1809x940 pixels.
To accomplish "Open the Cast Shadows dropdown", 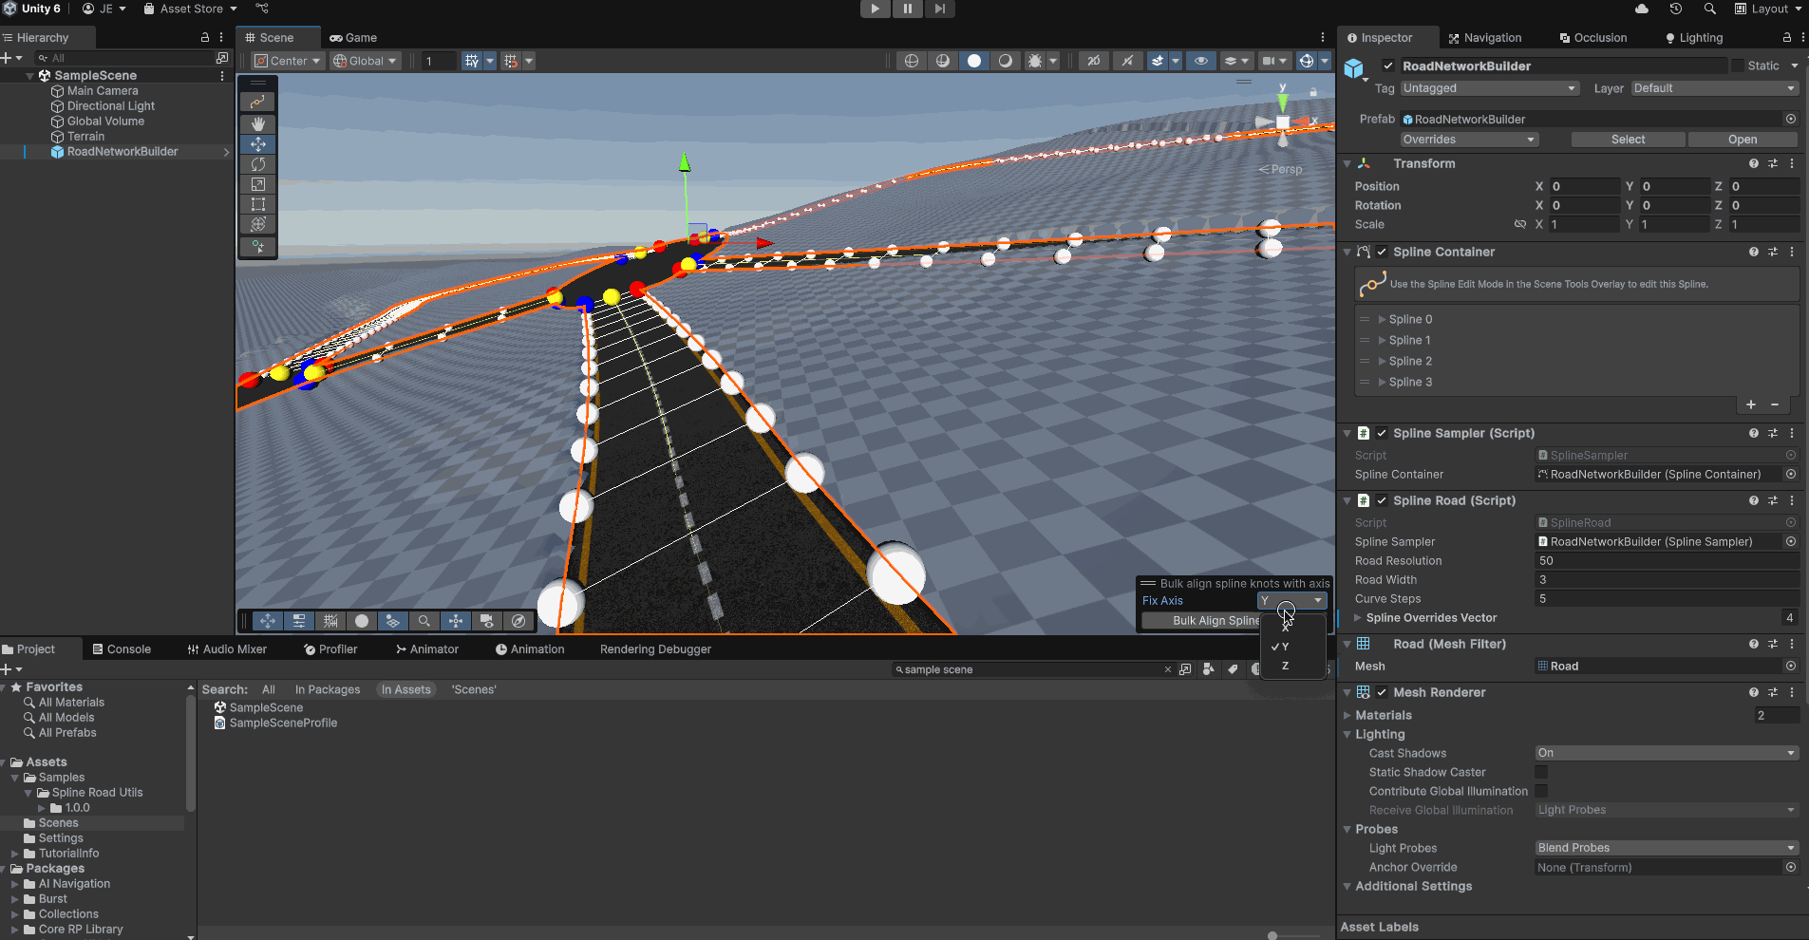I will (x=1665, y=752).
